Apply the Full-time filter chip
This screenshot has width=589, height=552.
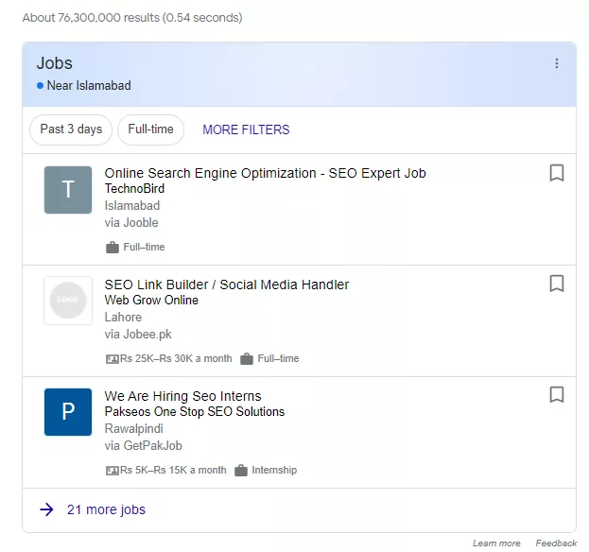pos(150,129)
